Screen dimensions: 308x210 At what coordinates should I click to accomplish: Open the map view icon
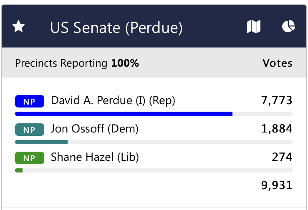click(x=254, y=27)
